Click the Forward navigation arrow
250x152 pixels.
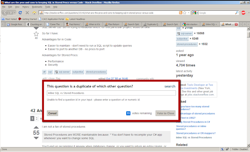11,13
